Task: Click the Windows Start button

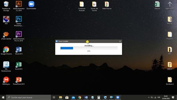Action: point(3,97)
